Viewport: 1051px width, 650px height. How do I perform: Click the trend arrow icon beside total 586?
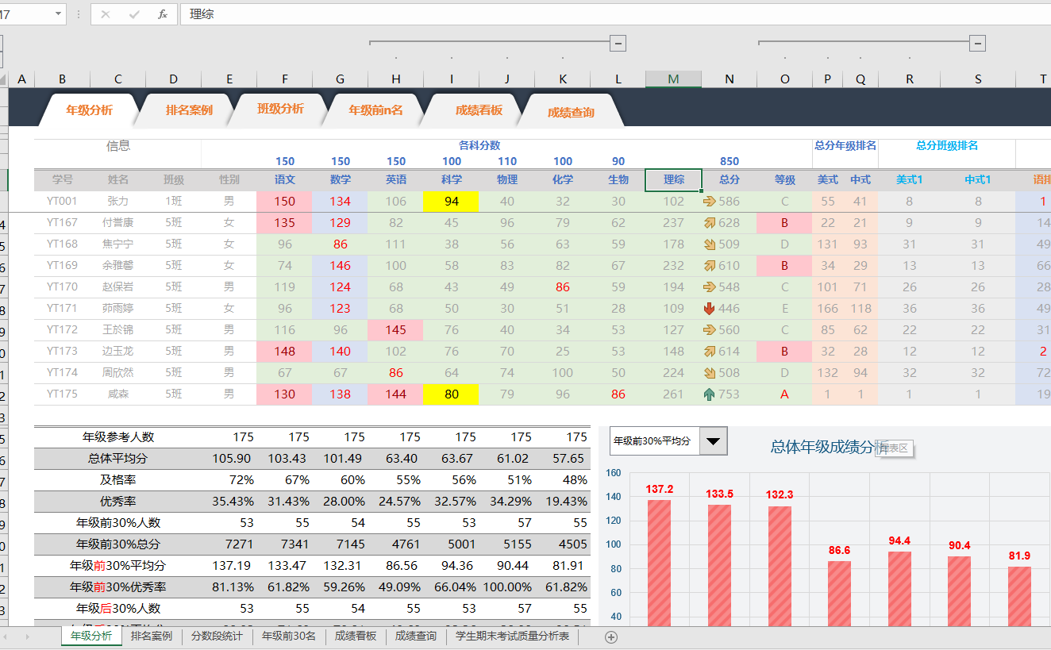click(709, 202)
